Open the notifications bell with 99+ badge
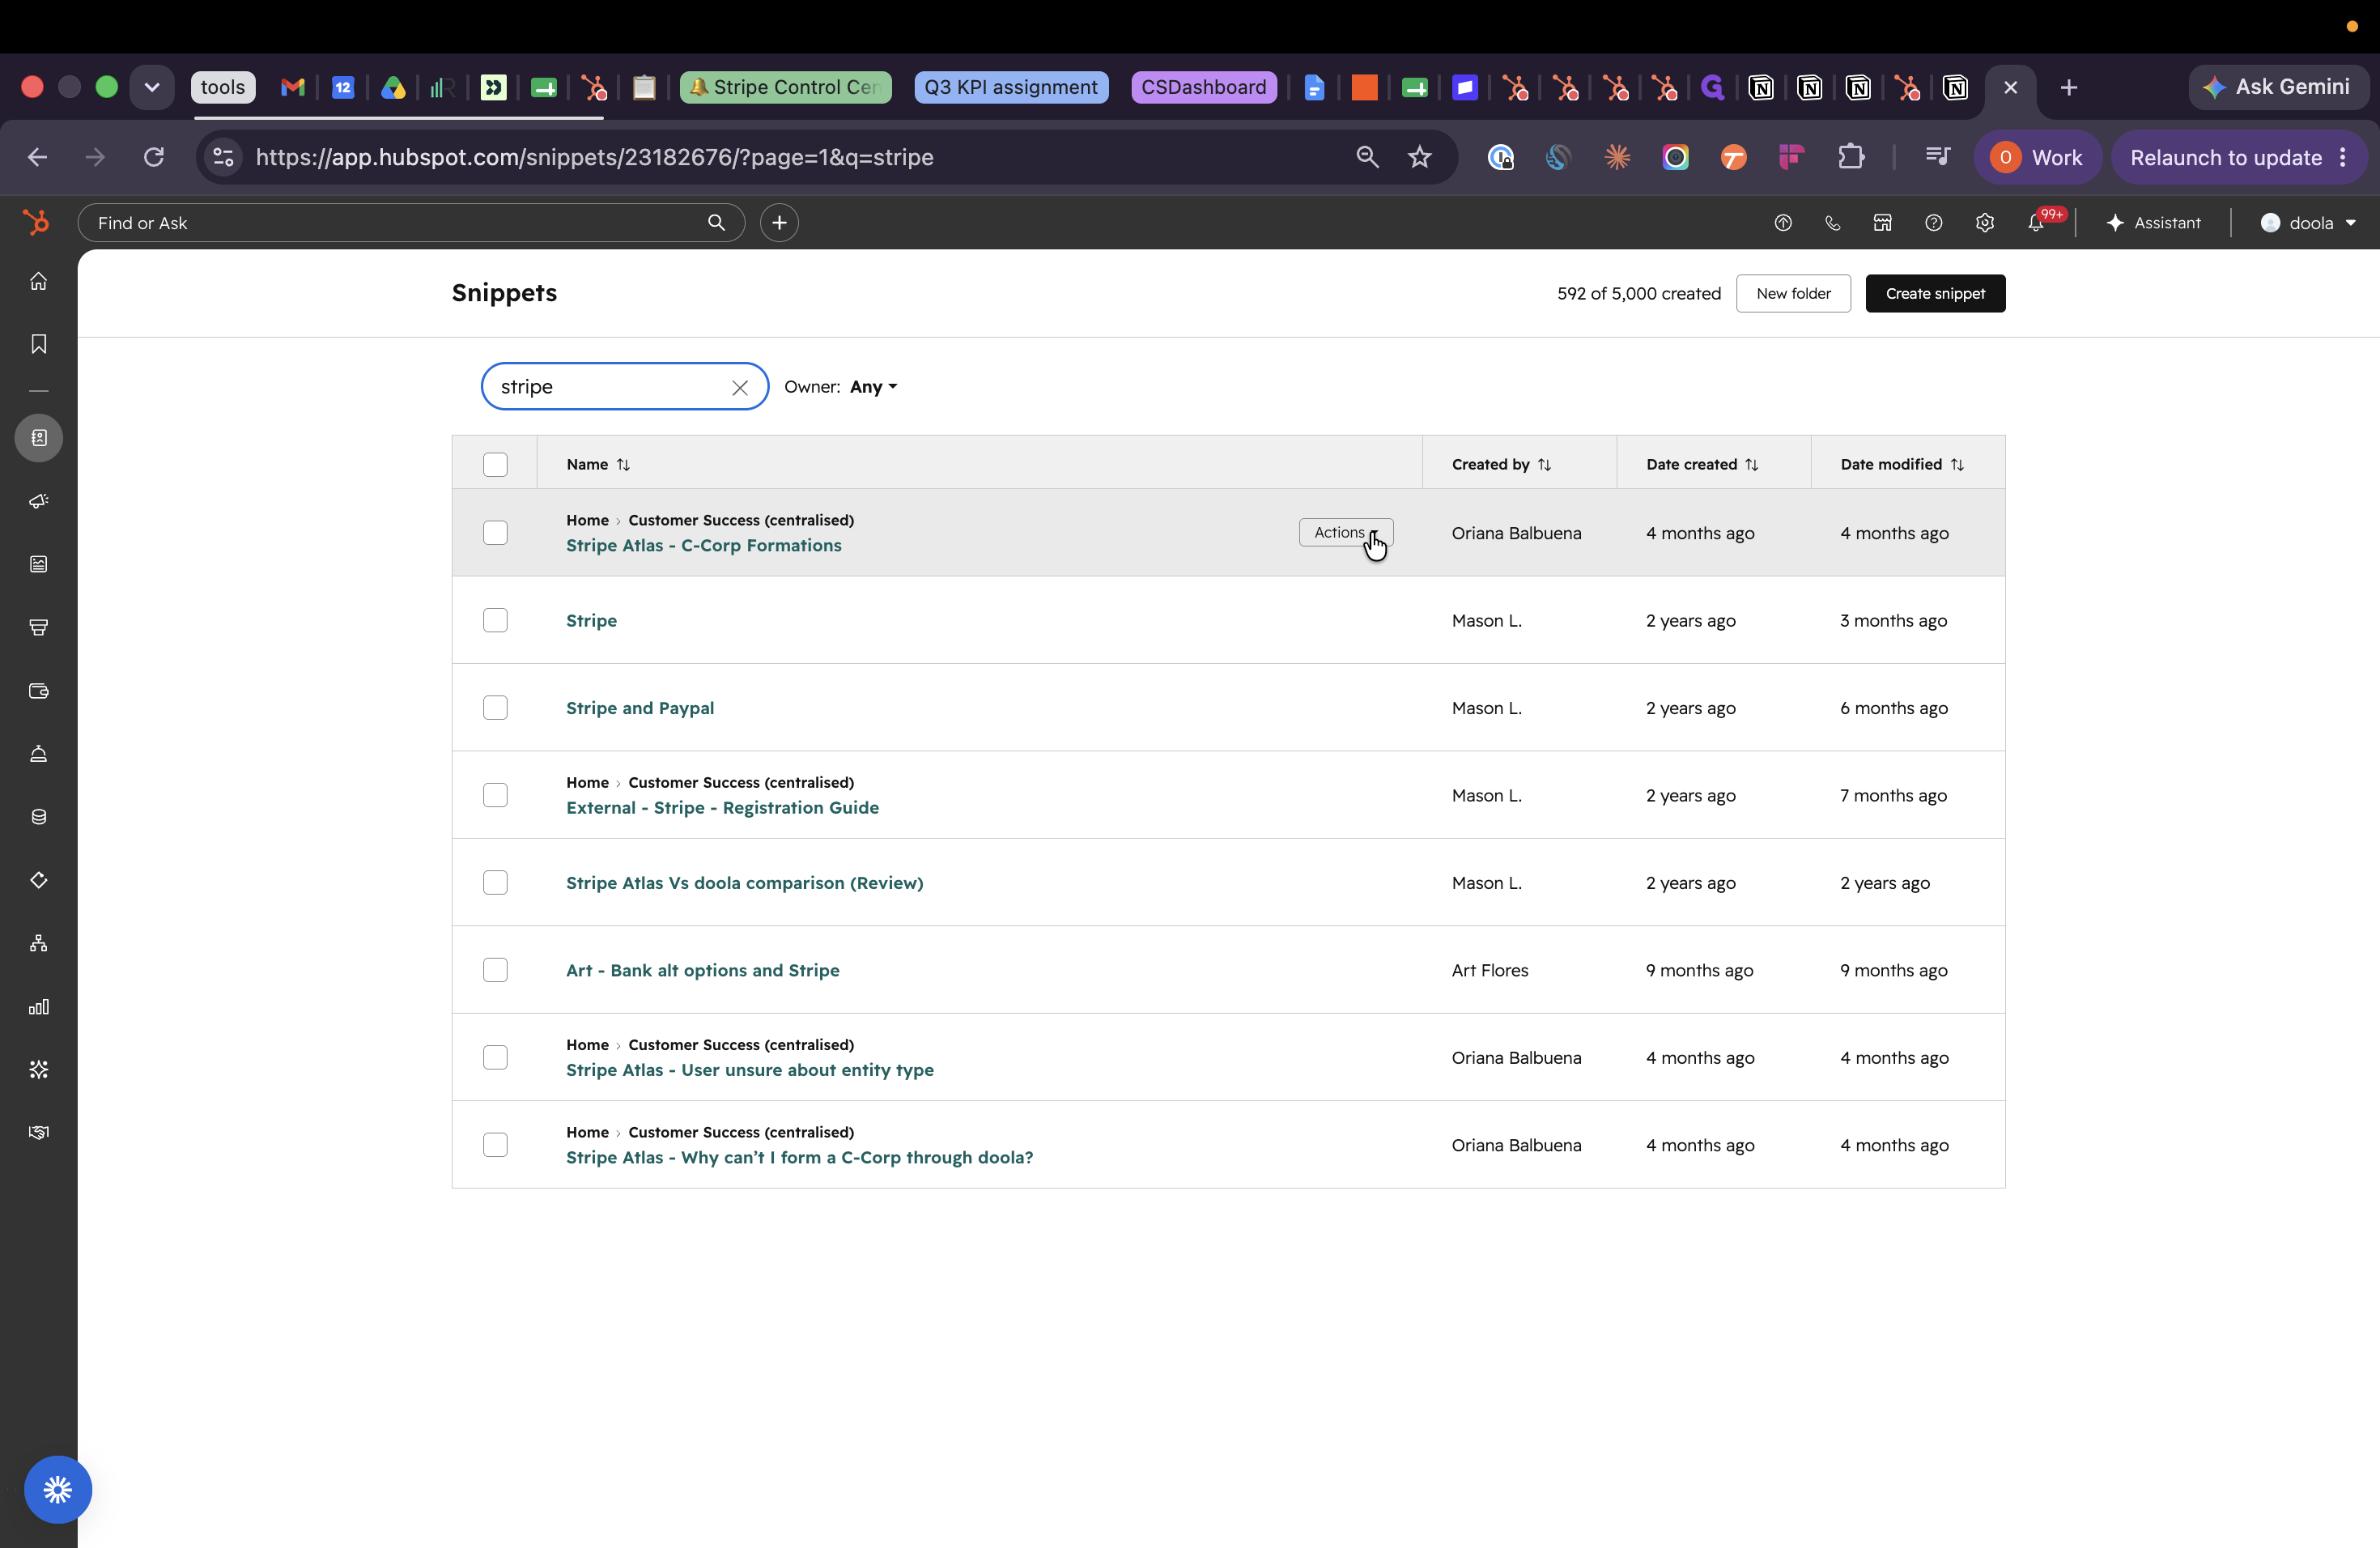The image size is (2380, 1548). (2036, 223)
